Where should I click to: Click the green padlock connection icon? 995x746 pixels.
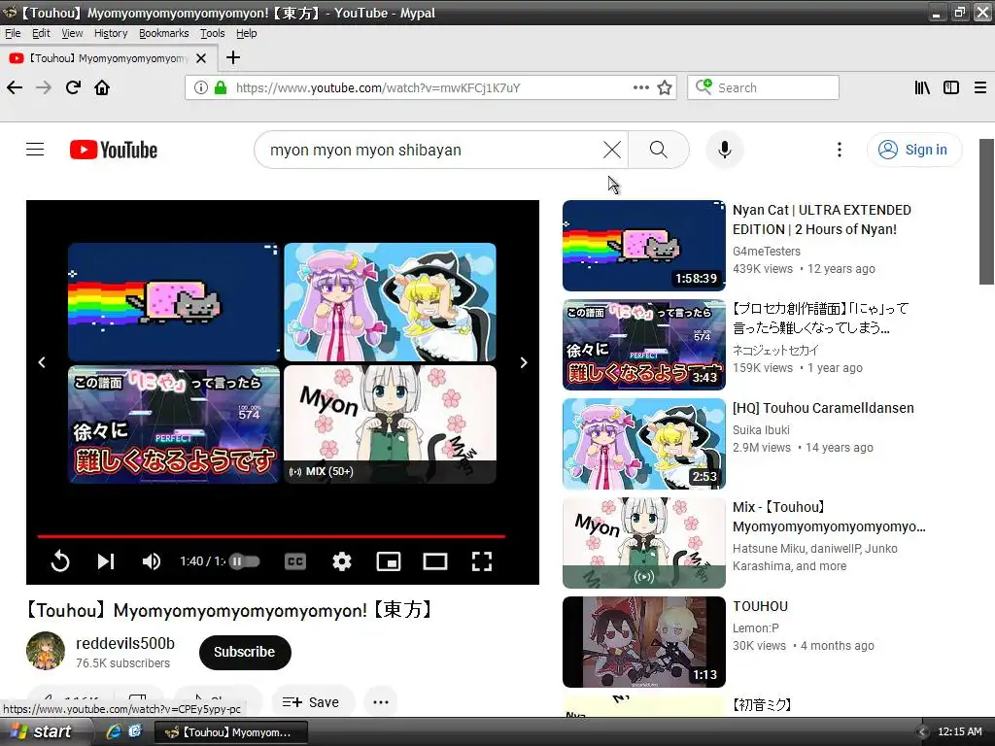[221, 87]
